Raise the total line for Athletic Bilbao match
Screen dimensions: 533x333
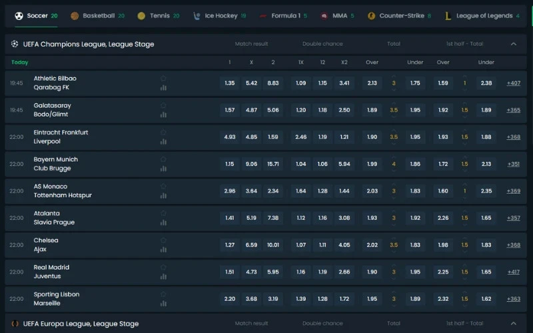394,77
